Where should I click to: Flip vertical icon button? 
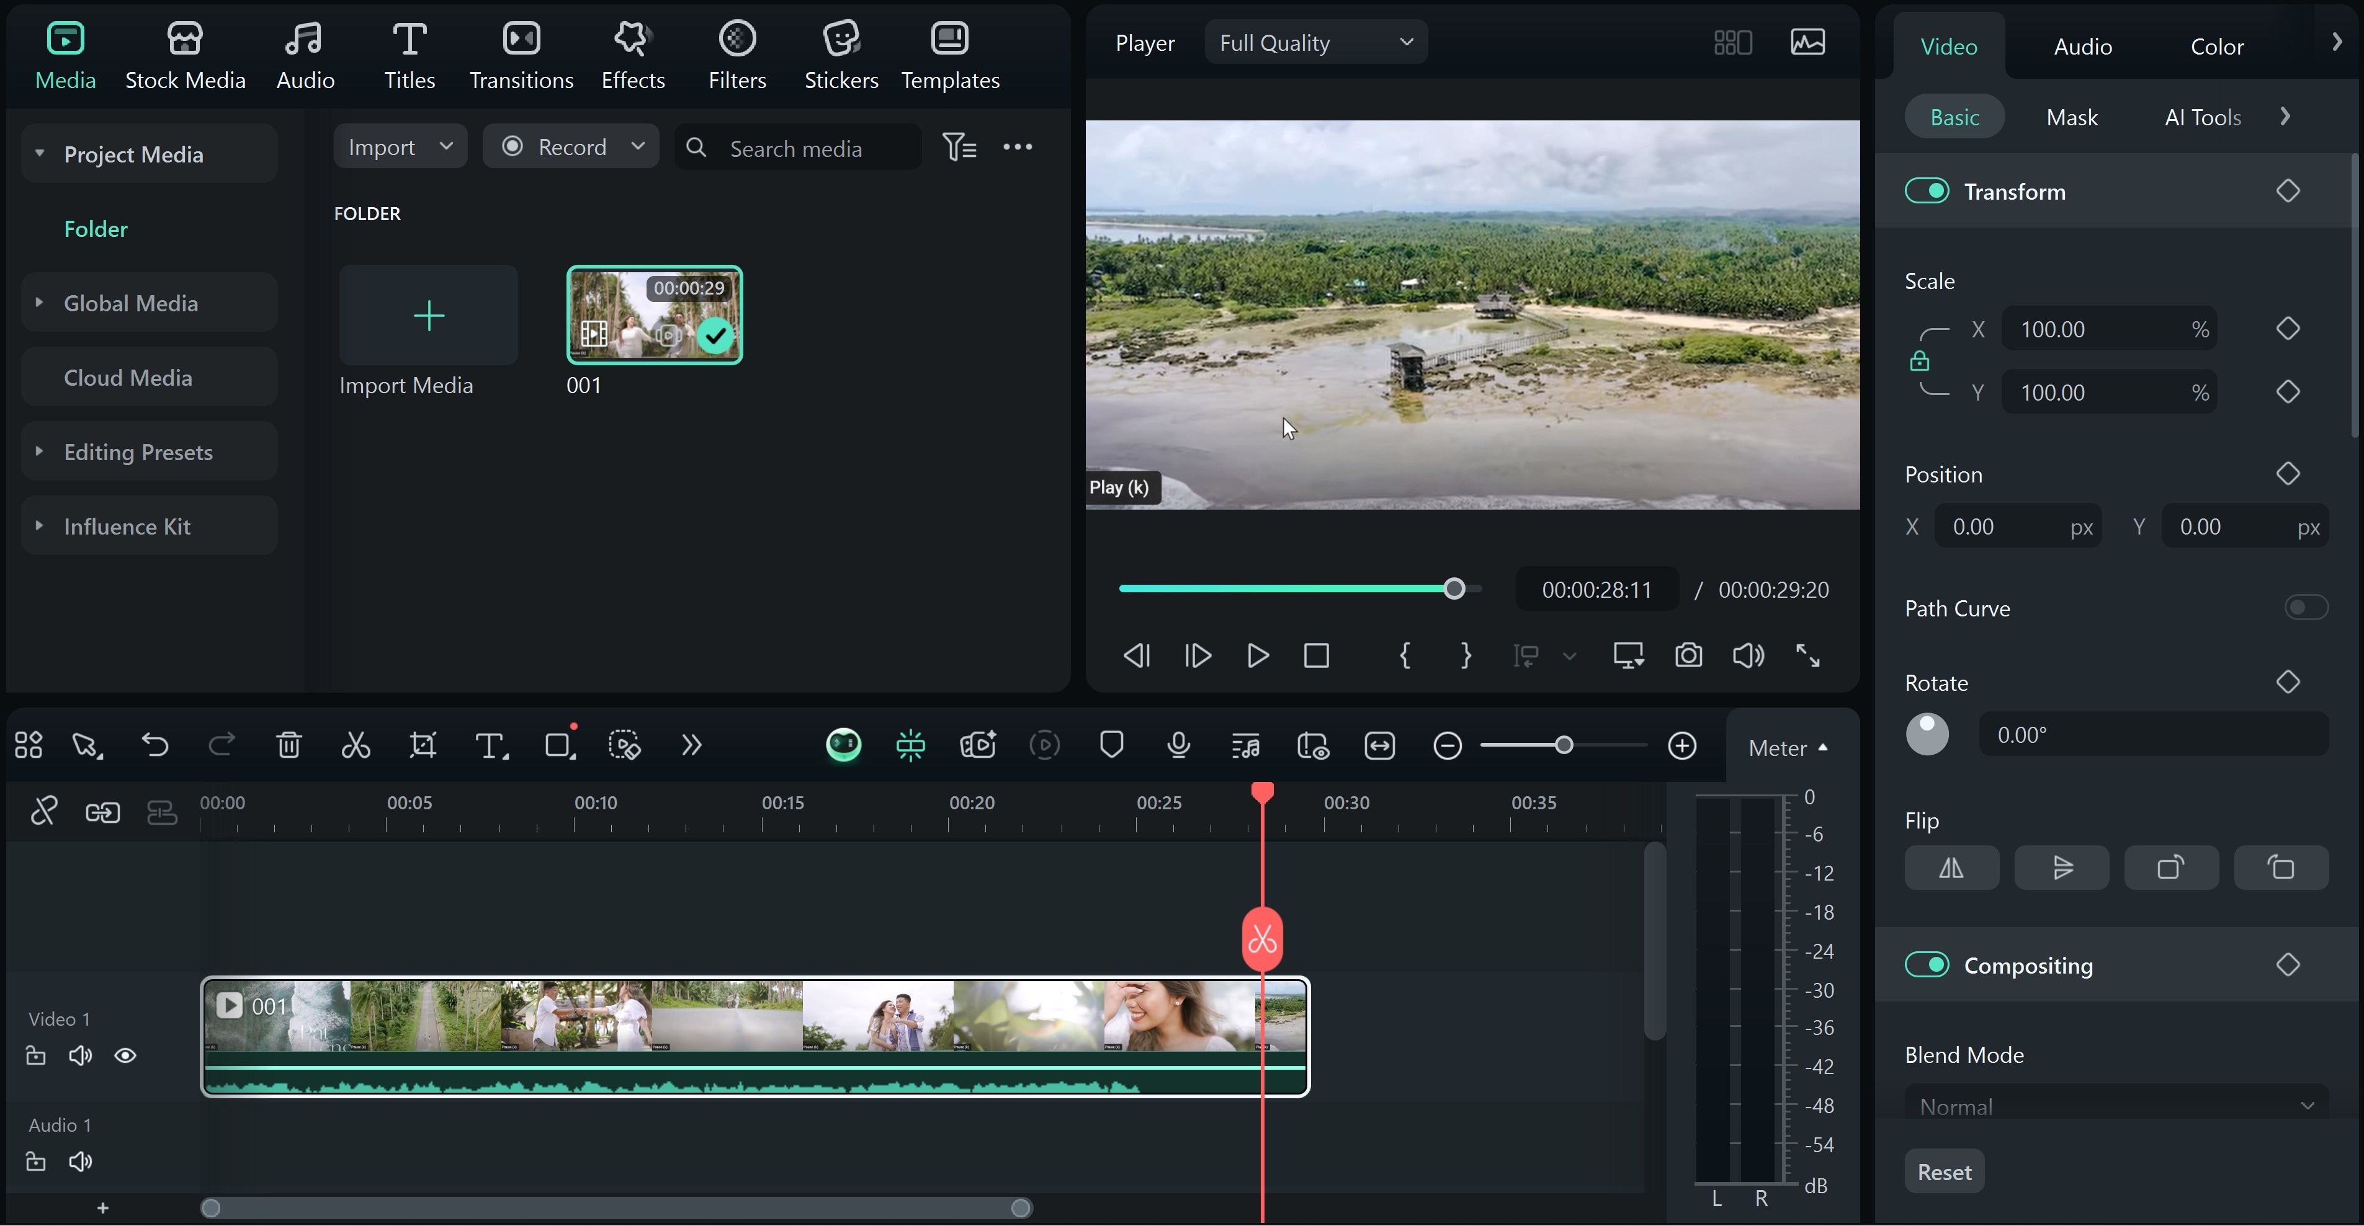coord(2061,868)
